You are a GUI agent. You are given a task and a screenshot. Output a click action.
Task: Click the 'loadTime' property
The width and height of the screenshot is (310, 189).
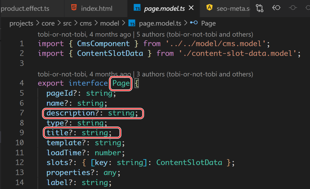pos(64,153)
